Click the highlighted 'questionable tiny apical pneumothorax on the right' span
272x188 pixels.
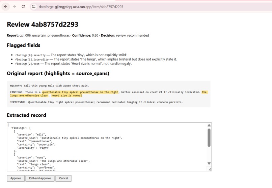click(x=80, y=92)
